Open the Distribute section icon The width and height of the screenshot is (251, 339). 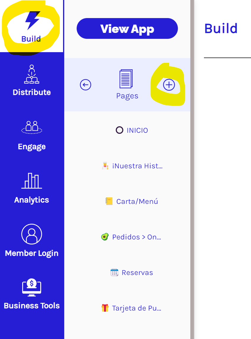(x=32, y=74)
